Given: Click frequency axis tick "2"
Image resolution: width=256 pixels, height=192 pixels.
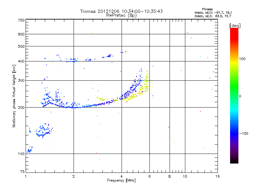Looking at the screenshot, I should tap(74, 176).
